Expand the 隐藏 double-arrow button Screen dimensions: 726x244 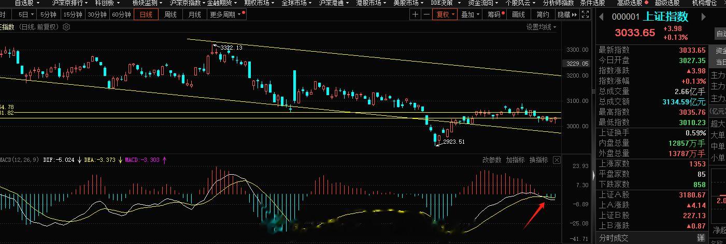click(567, 14)
